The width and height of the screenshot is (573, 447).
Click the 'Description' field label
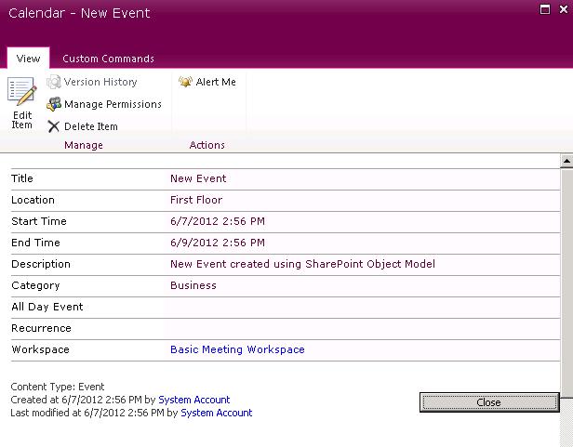(x=41, y=264)
